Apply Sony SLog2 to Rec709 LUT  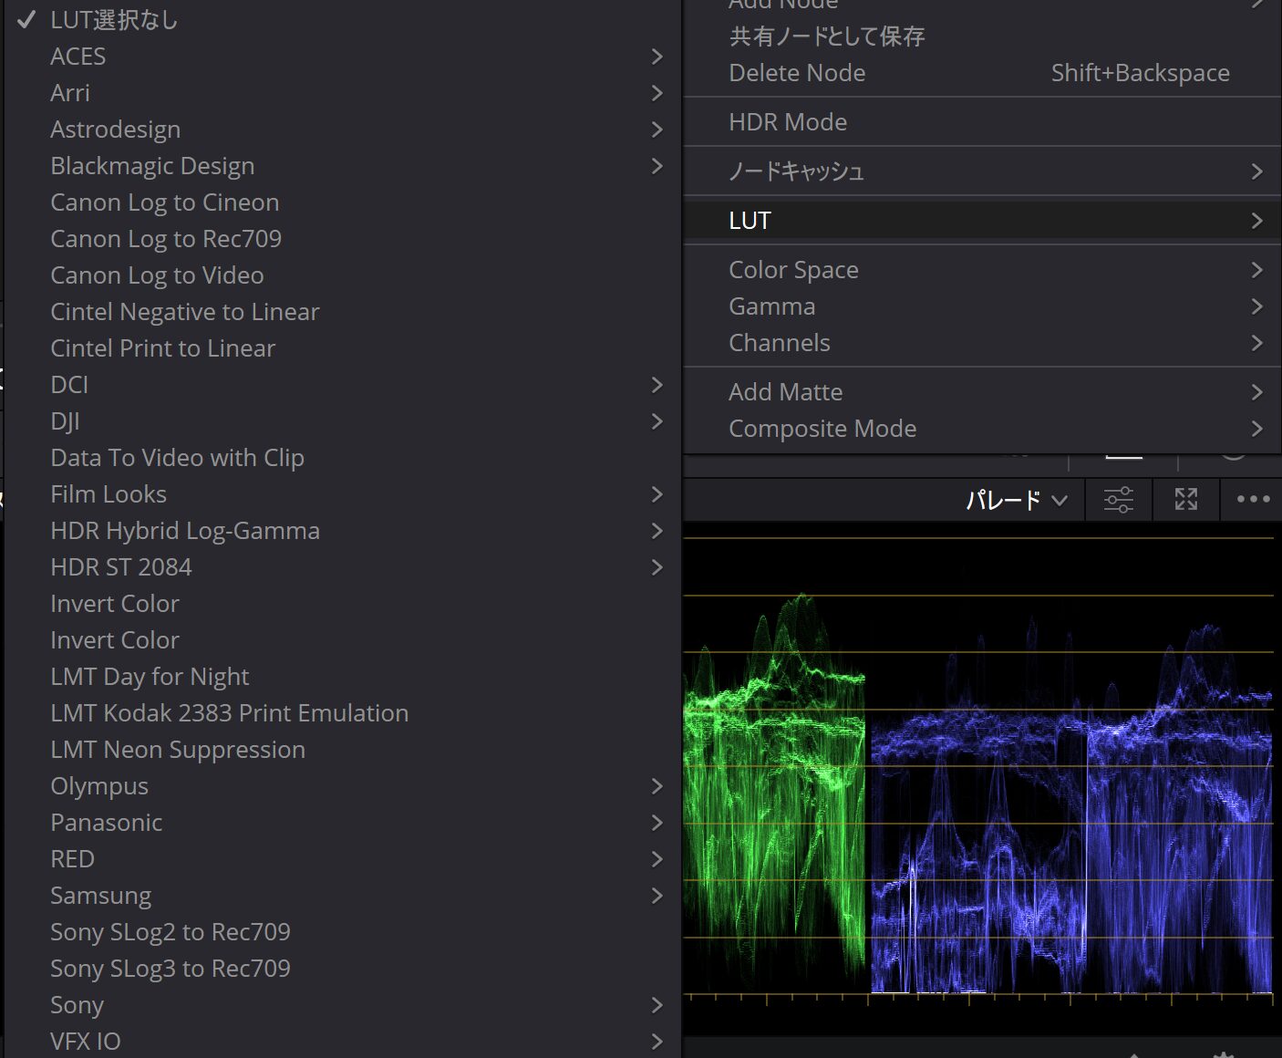pyautogui.click(x=343, y=932)
